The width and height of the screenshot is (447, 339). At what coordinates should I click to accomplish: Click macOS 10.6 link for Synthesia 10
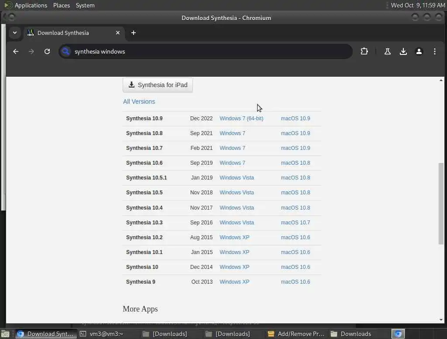coord(296,267)
